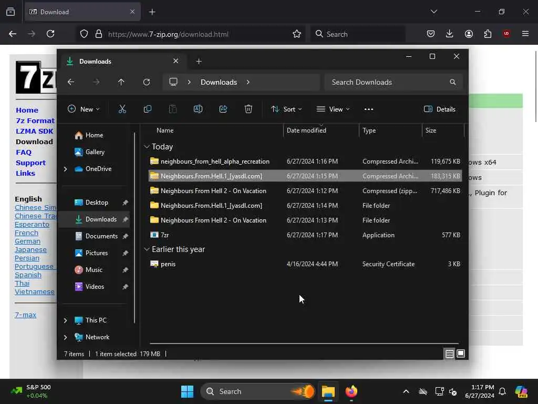The width and height of the screenshot is (538, 404).
Task: Expand Network in navigation pane
Action: click(65, 337)
